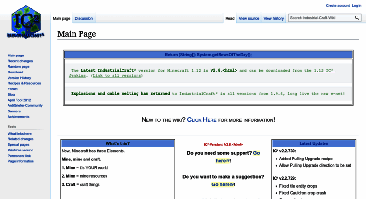Open the Achievements sidebar link

point(18,117)
